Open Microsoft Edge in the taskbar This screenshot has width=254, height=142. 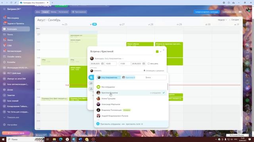pyautogui.click(x=61, y=139)
